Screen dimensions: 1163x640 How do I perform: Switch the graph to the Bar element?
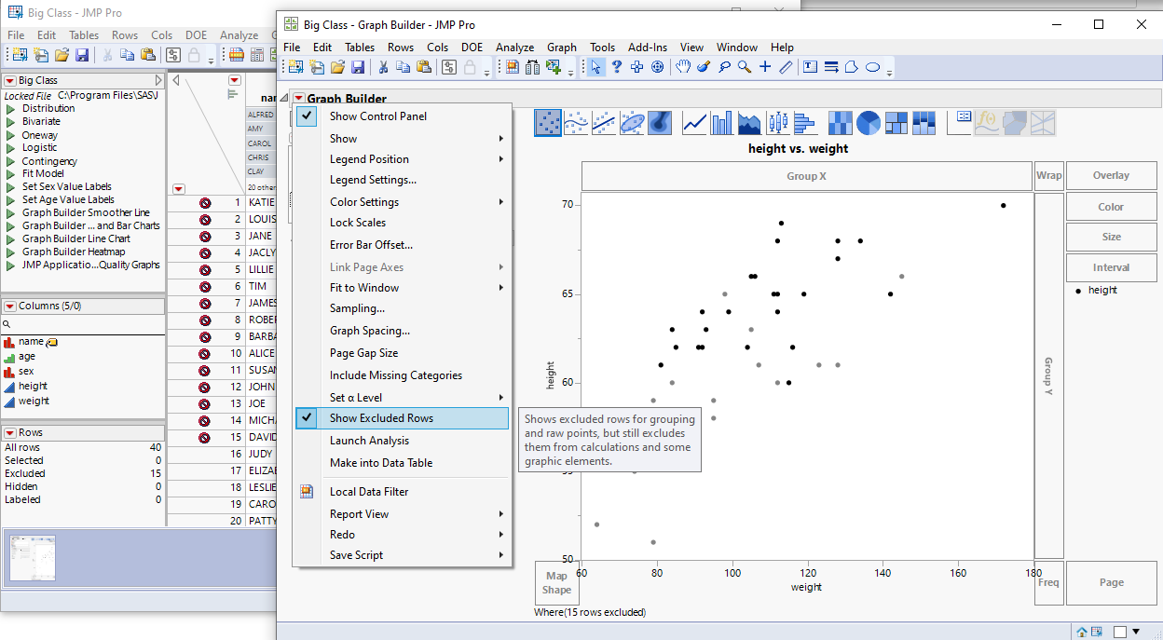tap(723, 122)
